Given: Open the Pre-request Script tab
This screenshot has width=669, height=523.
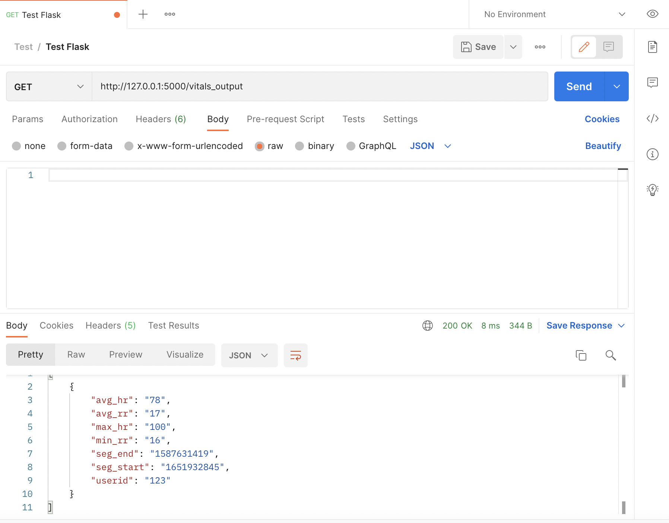Looking at the screenshot, I should tap(285, 119).
